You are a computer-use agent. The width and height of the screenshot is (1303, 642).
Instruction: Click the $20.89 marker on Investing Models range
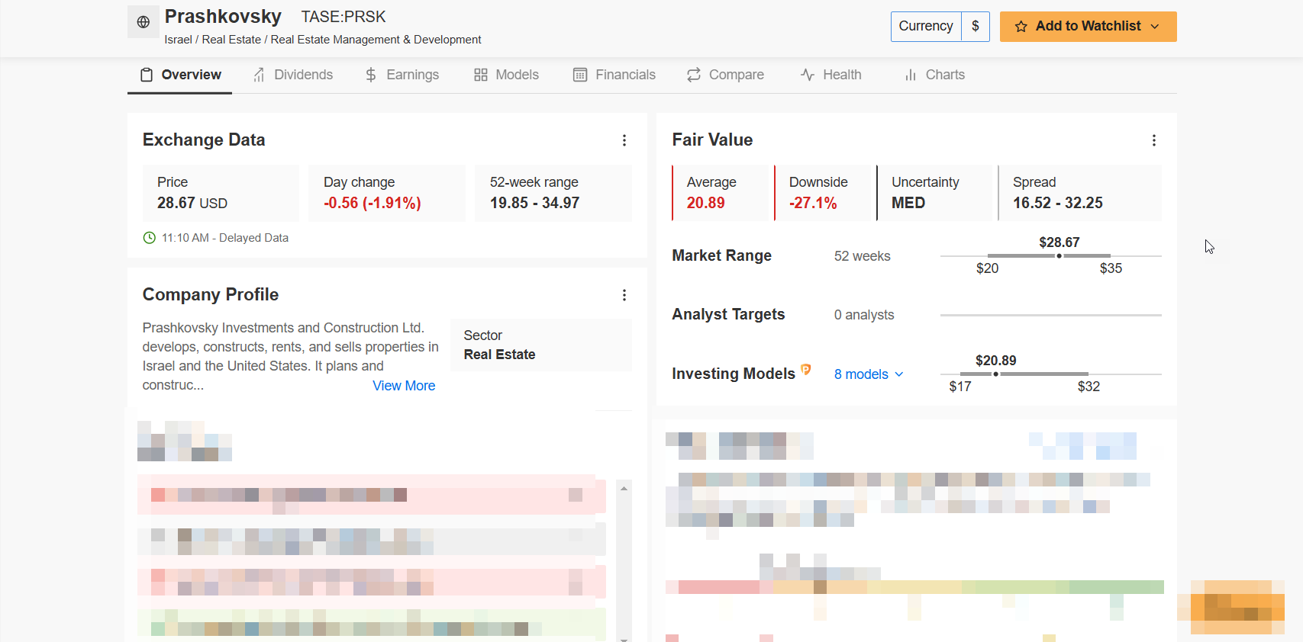click(x=995, y=374)
